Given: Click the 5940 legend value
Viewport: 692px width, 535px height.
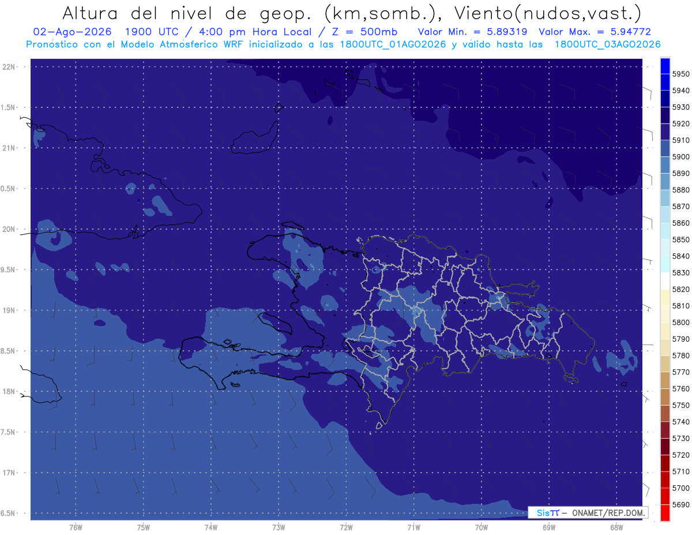Looking at the screenshot, I should click(681, 91).
